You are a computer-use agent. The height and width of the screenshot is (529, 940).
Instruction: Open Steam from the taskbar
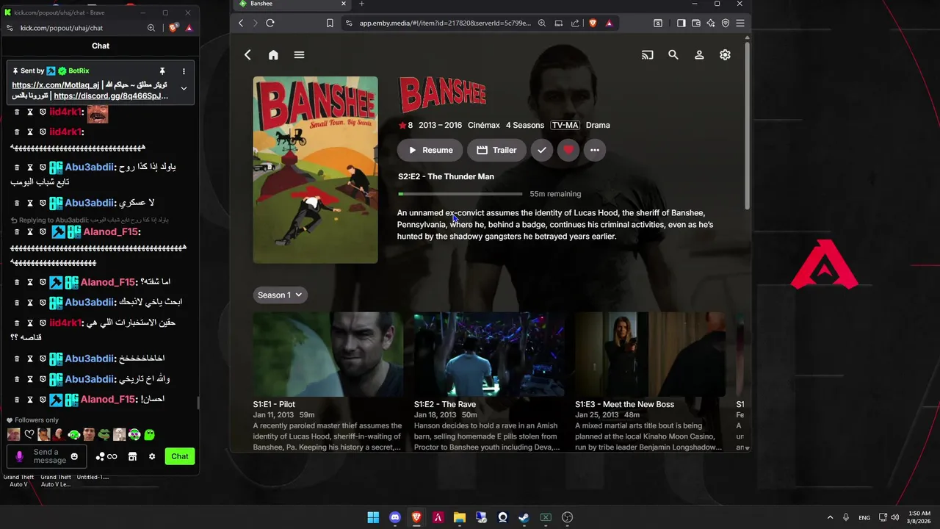click(x=524, y=517)
